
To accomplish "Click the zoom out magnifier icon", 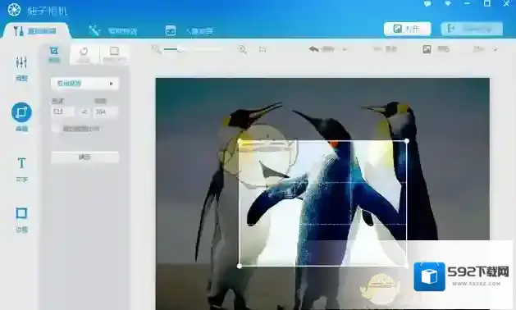I will [x=156, y=49].
